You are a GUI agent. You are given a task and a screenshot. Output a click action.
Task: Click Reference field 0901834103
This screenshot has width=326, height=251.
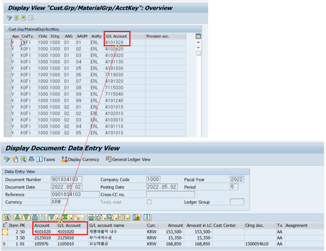click(x=75, y=194)
